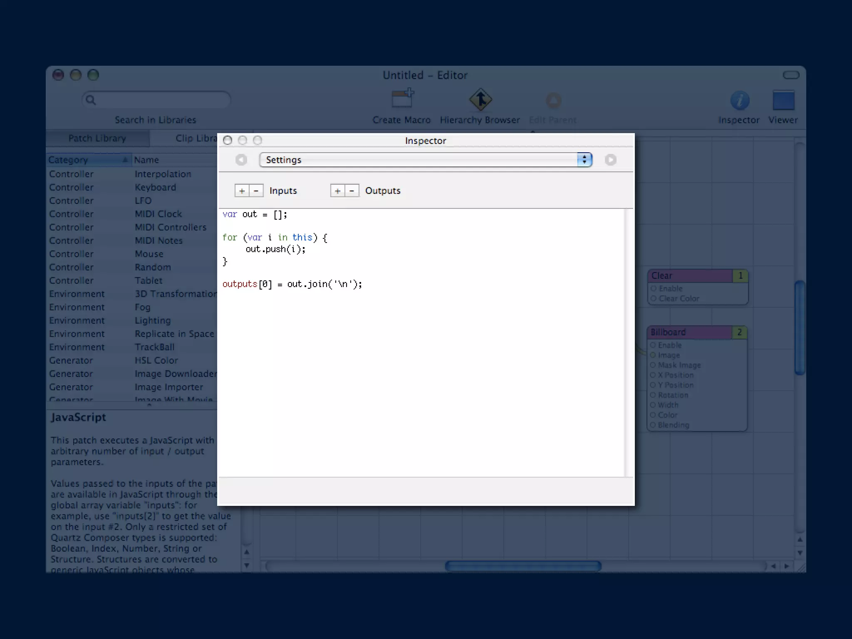Select the Tablet patch row
Viewport: 852px width, 639px height.
tap(131, 280)
